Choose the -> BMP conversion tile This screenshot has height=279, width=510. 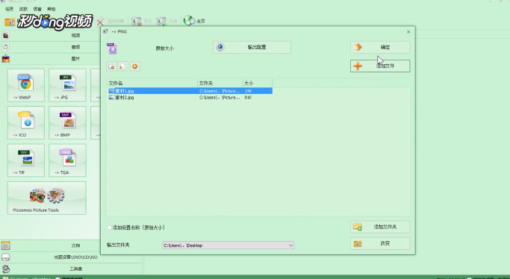tap(67, 123)
